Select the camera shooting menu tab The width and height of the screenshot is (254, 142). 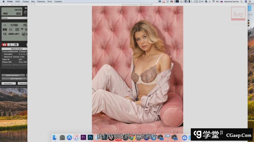(x=4, y=45)
